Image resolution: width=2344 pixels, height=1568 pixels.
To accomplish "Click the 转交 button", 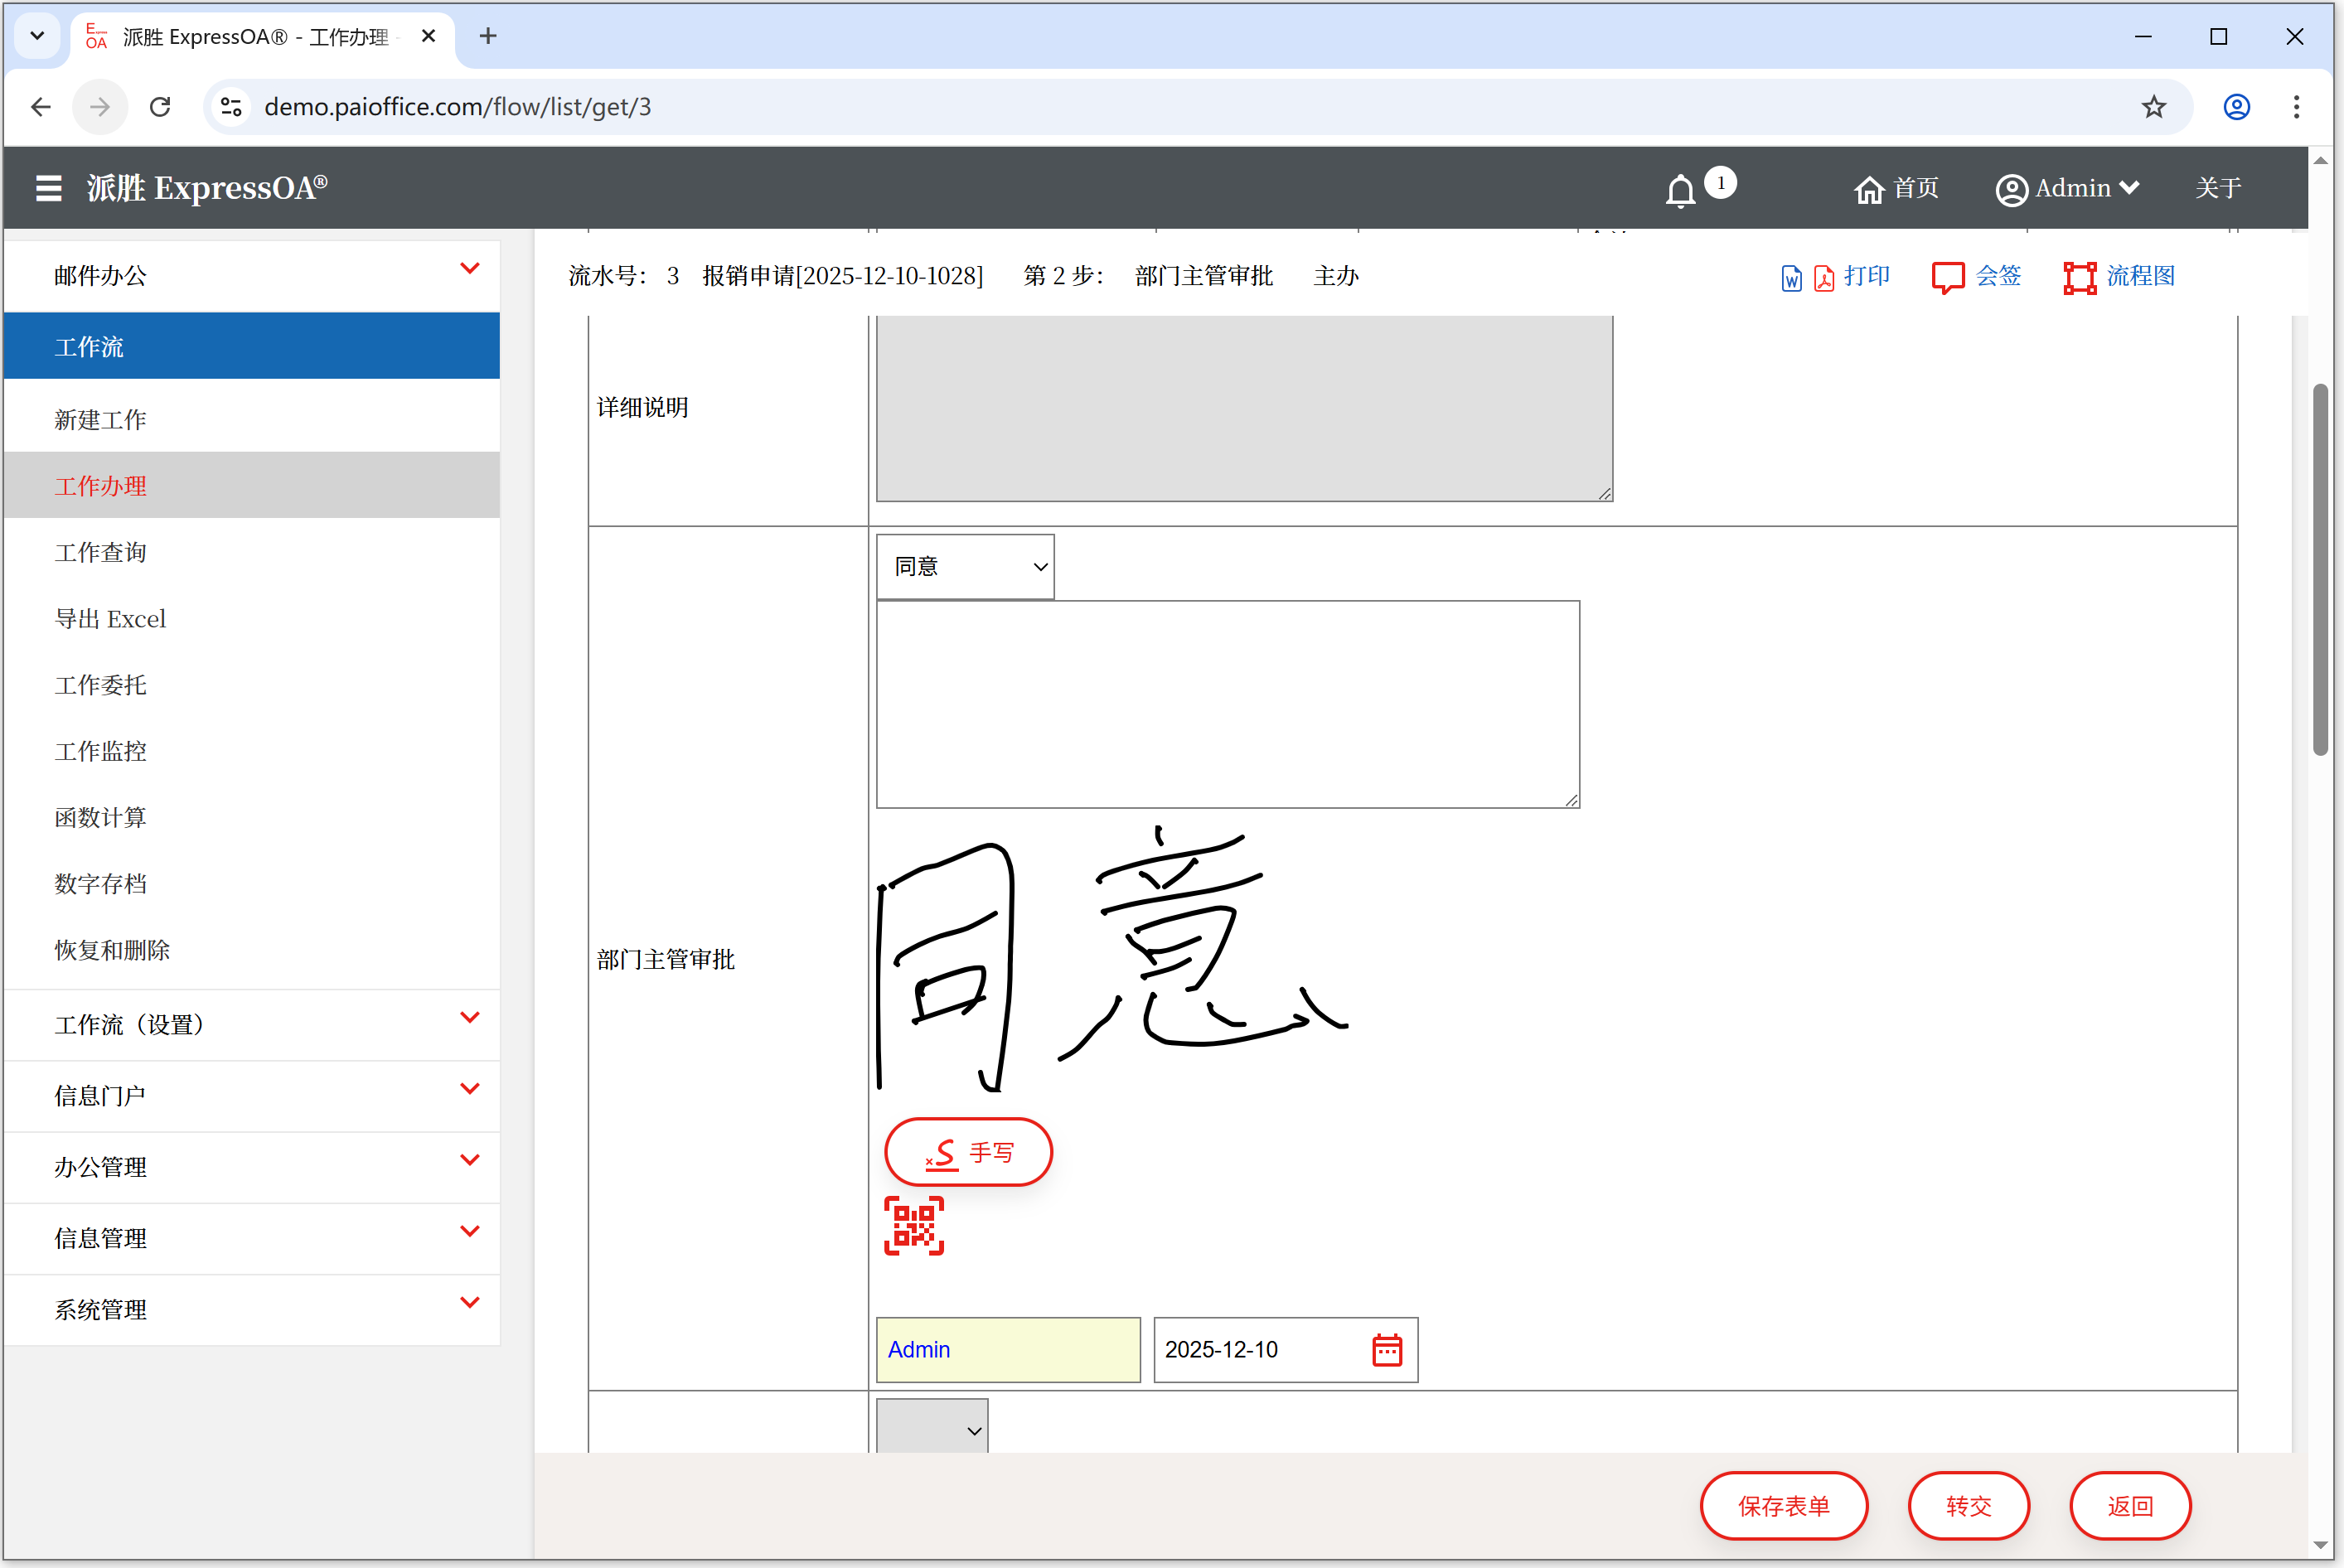I will (x=1968, y=1505).
